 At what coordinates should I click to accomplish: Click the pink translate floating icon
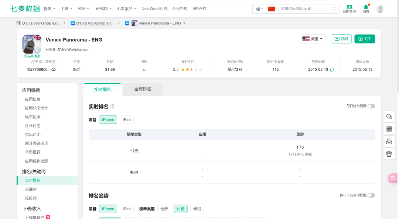[393, 178]
